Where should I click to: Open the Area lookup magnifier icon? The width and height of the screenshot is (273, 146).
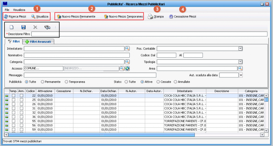[240, 69]
